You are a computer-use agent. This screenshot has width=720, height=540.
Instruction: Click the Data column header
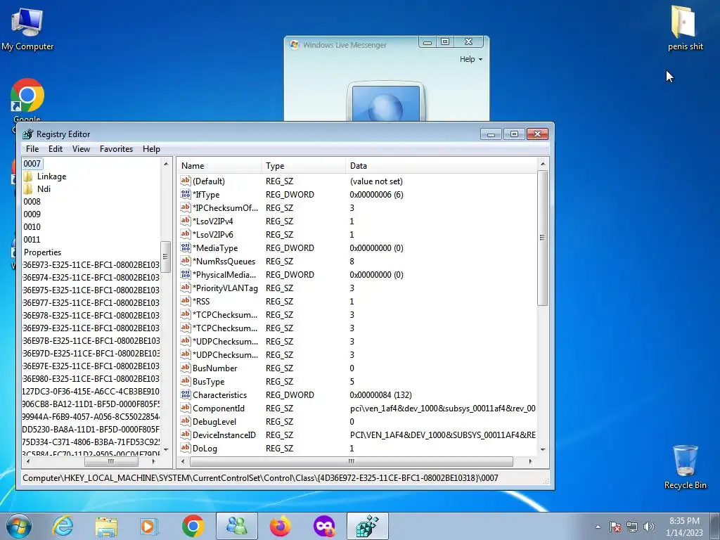[x=441, y=166]
